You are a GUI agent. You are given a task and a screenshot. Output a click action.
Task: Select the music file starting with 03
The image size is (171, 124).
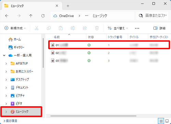click(x=109, y=60)
